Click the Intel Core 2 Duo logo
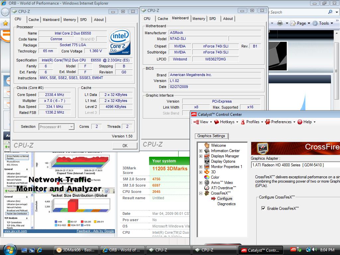The width and height of the screenshot is (340, 255). click(x=120, y=42)
